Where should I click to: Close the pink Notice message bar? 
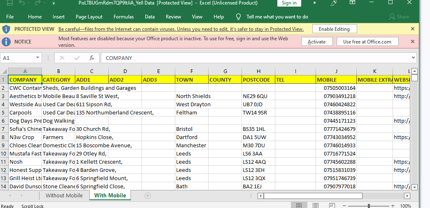point(413,41)
